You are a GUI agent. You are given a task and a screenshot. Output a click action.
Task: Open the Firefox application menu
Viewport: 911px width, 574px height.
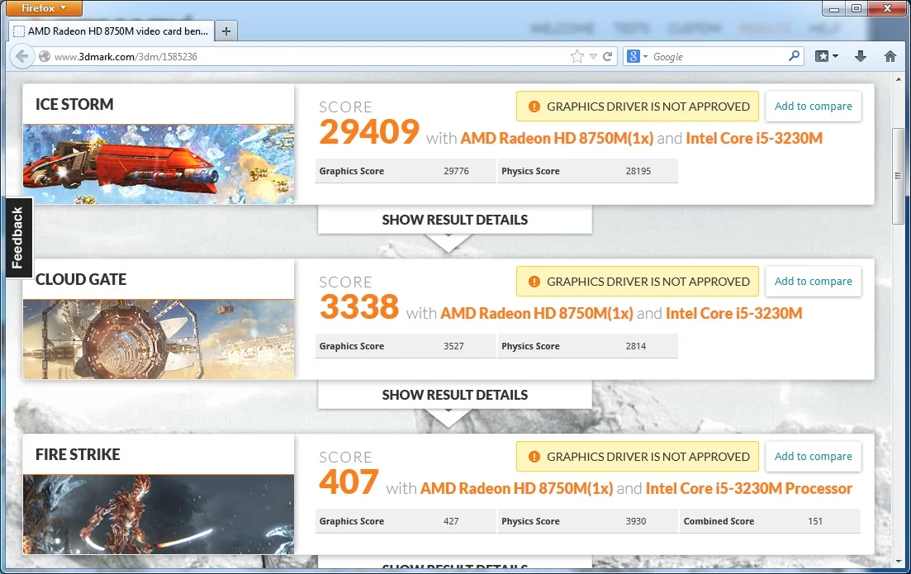point(41,8)
